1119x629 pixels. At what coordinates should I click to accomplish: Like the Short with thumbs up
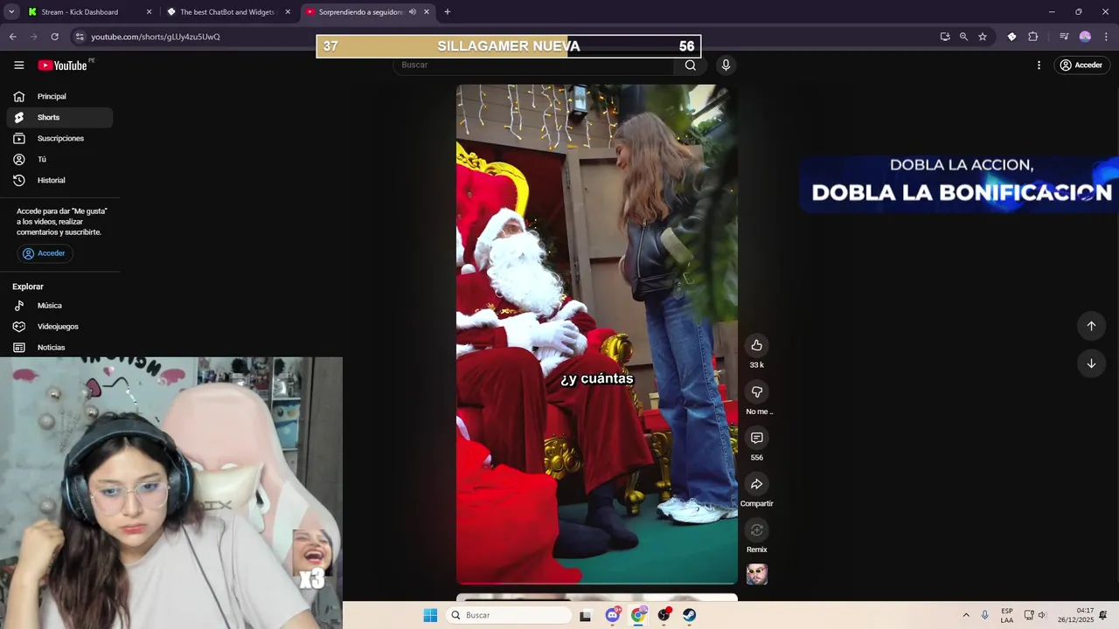pyautogui.click(x=757, y=345)
